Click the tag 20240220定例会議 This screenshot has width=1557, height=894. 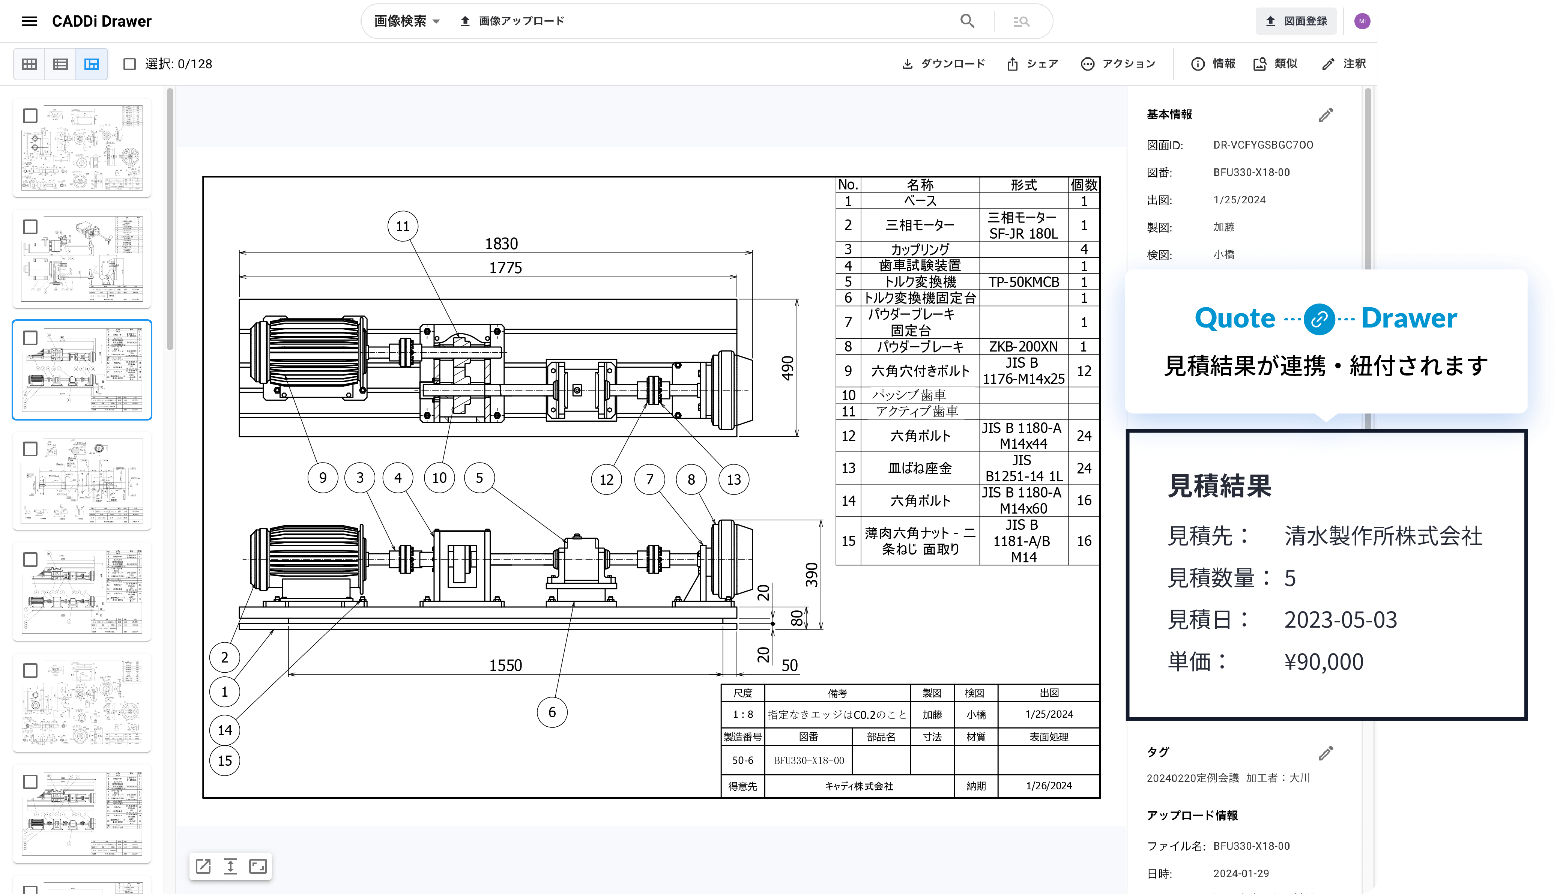pos(1193,778)
